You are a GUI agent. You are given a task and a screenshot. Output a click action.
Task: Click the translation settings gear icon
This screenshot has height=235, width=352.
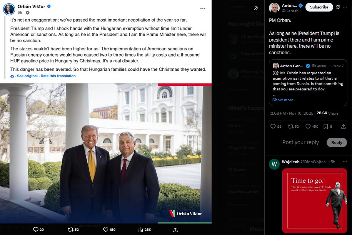click(x=12, y=76)
